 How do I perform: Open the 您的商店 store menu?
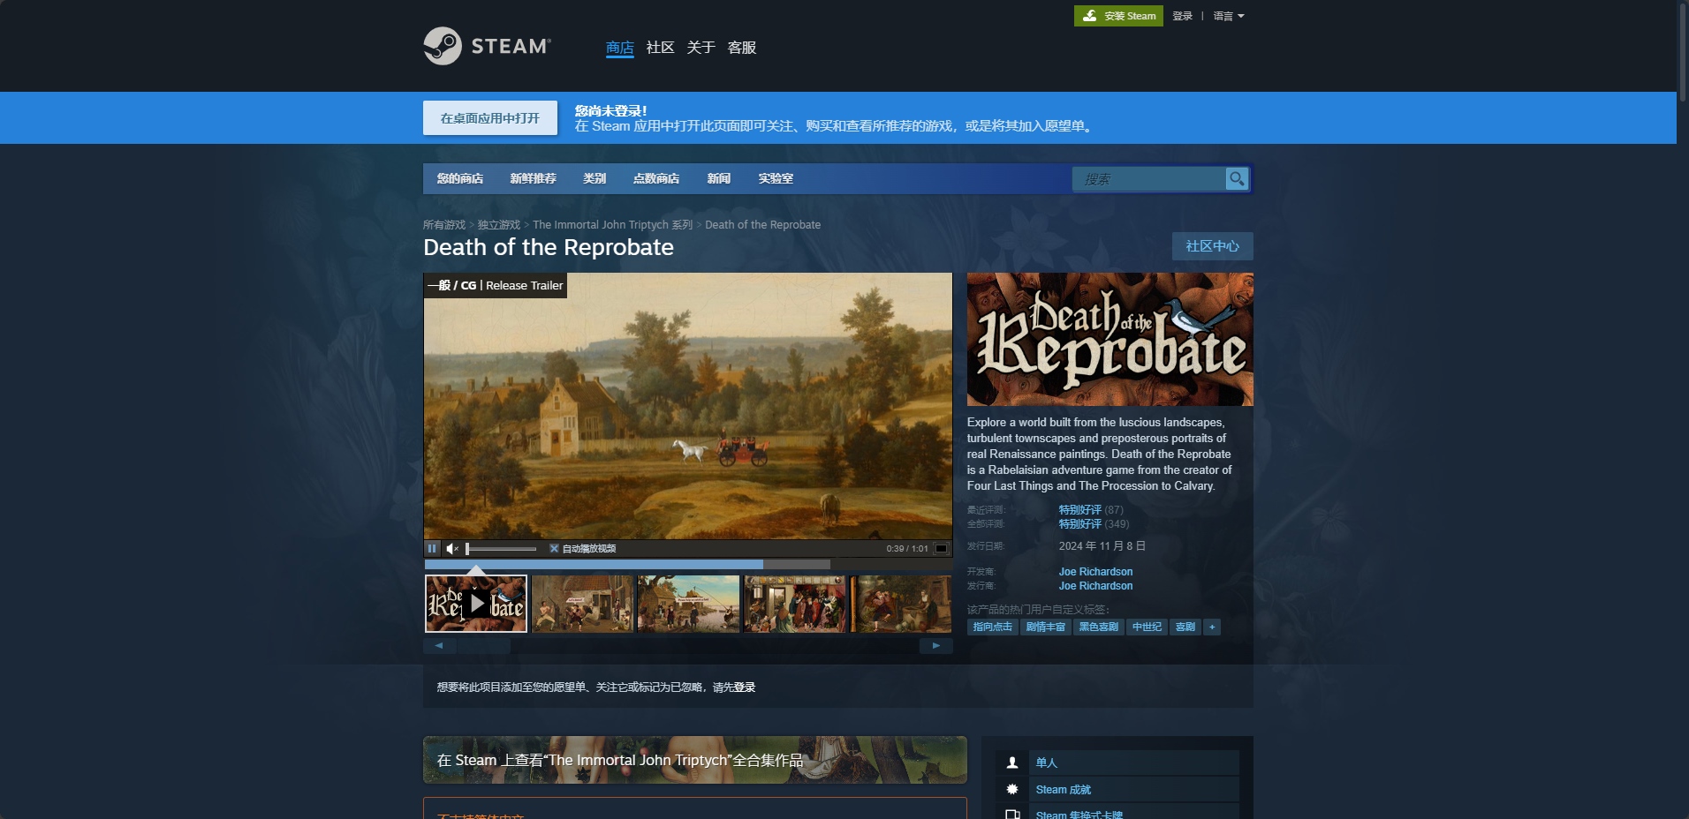pos(460,178)
